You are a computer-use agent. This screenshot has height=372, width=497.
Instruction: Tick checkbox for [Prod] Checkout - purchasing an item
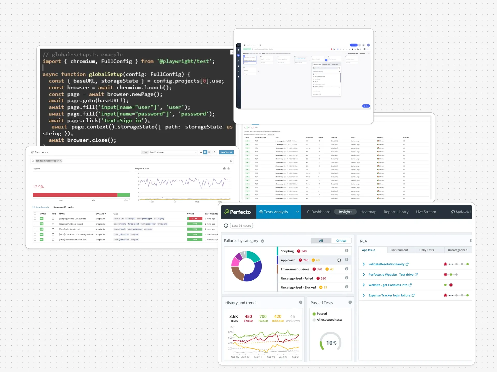(35, 234)
